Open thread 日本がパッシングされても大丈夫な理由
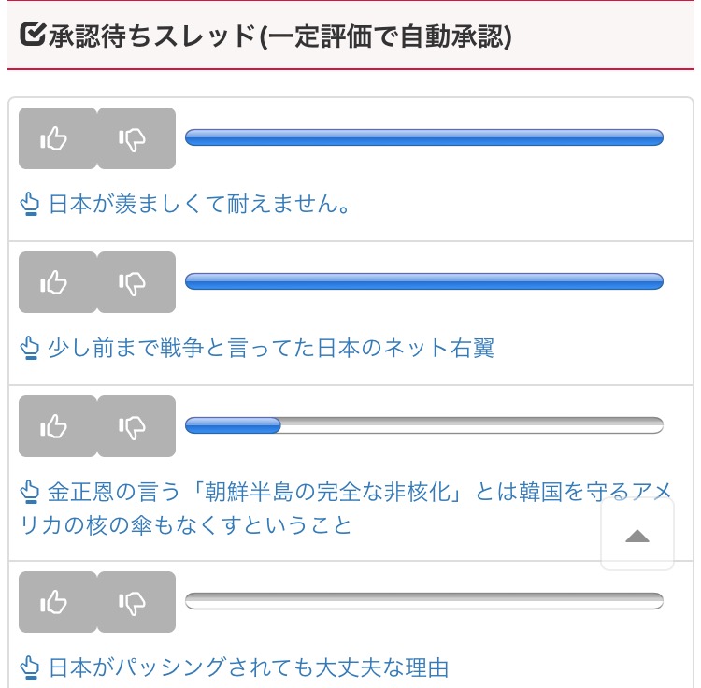 [x=249, y=667]
